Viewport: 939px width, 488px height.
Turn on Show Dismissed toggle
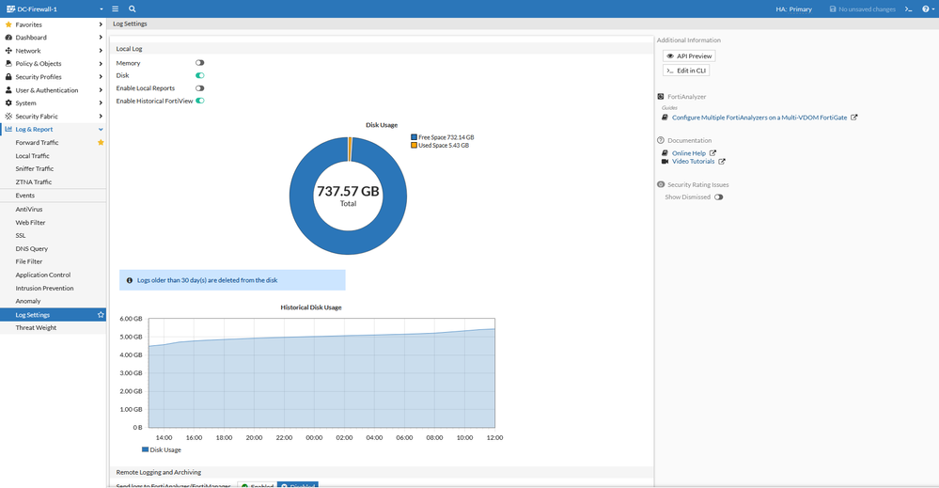tap(718, 197)
